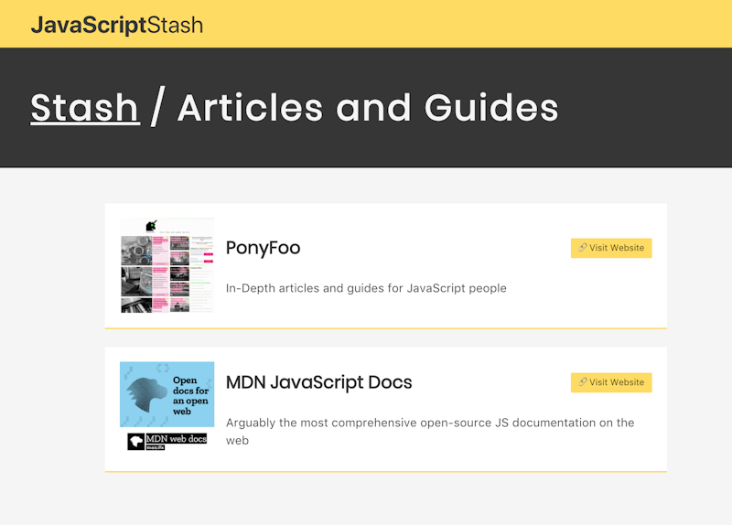Click link icon in PonyFoo's Visit Website button
The image size is (732, 525).
click(x=583, y=248)
